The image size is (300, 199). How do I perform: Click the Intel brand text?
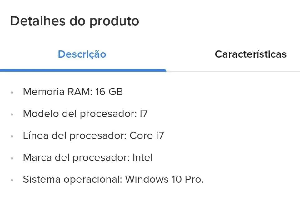pos(142,158)
